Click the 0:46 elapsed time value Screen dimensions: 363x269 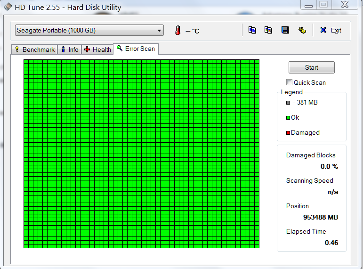coord(331,243)
